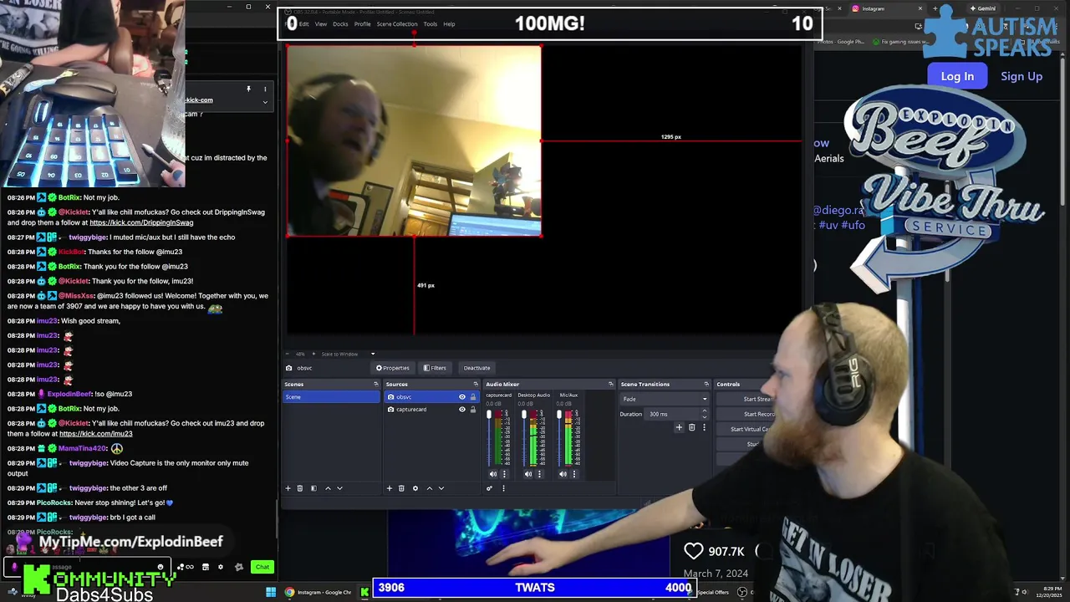
Task: Mute the Desktop Audio channel
Action: click(x=527, y=474)
